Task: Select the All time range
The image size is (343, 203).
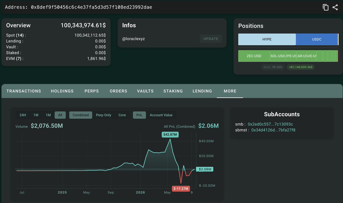Action: click(60, 115)
